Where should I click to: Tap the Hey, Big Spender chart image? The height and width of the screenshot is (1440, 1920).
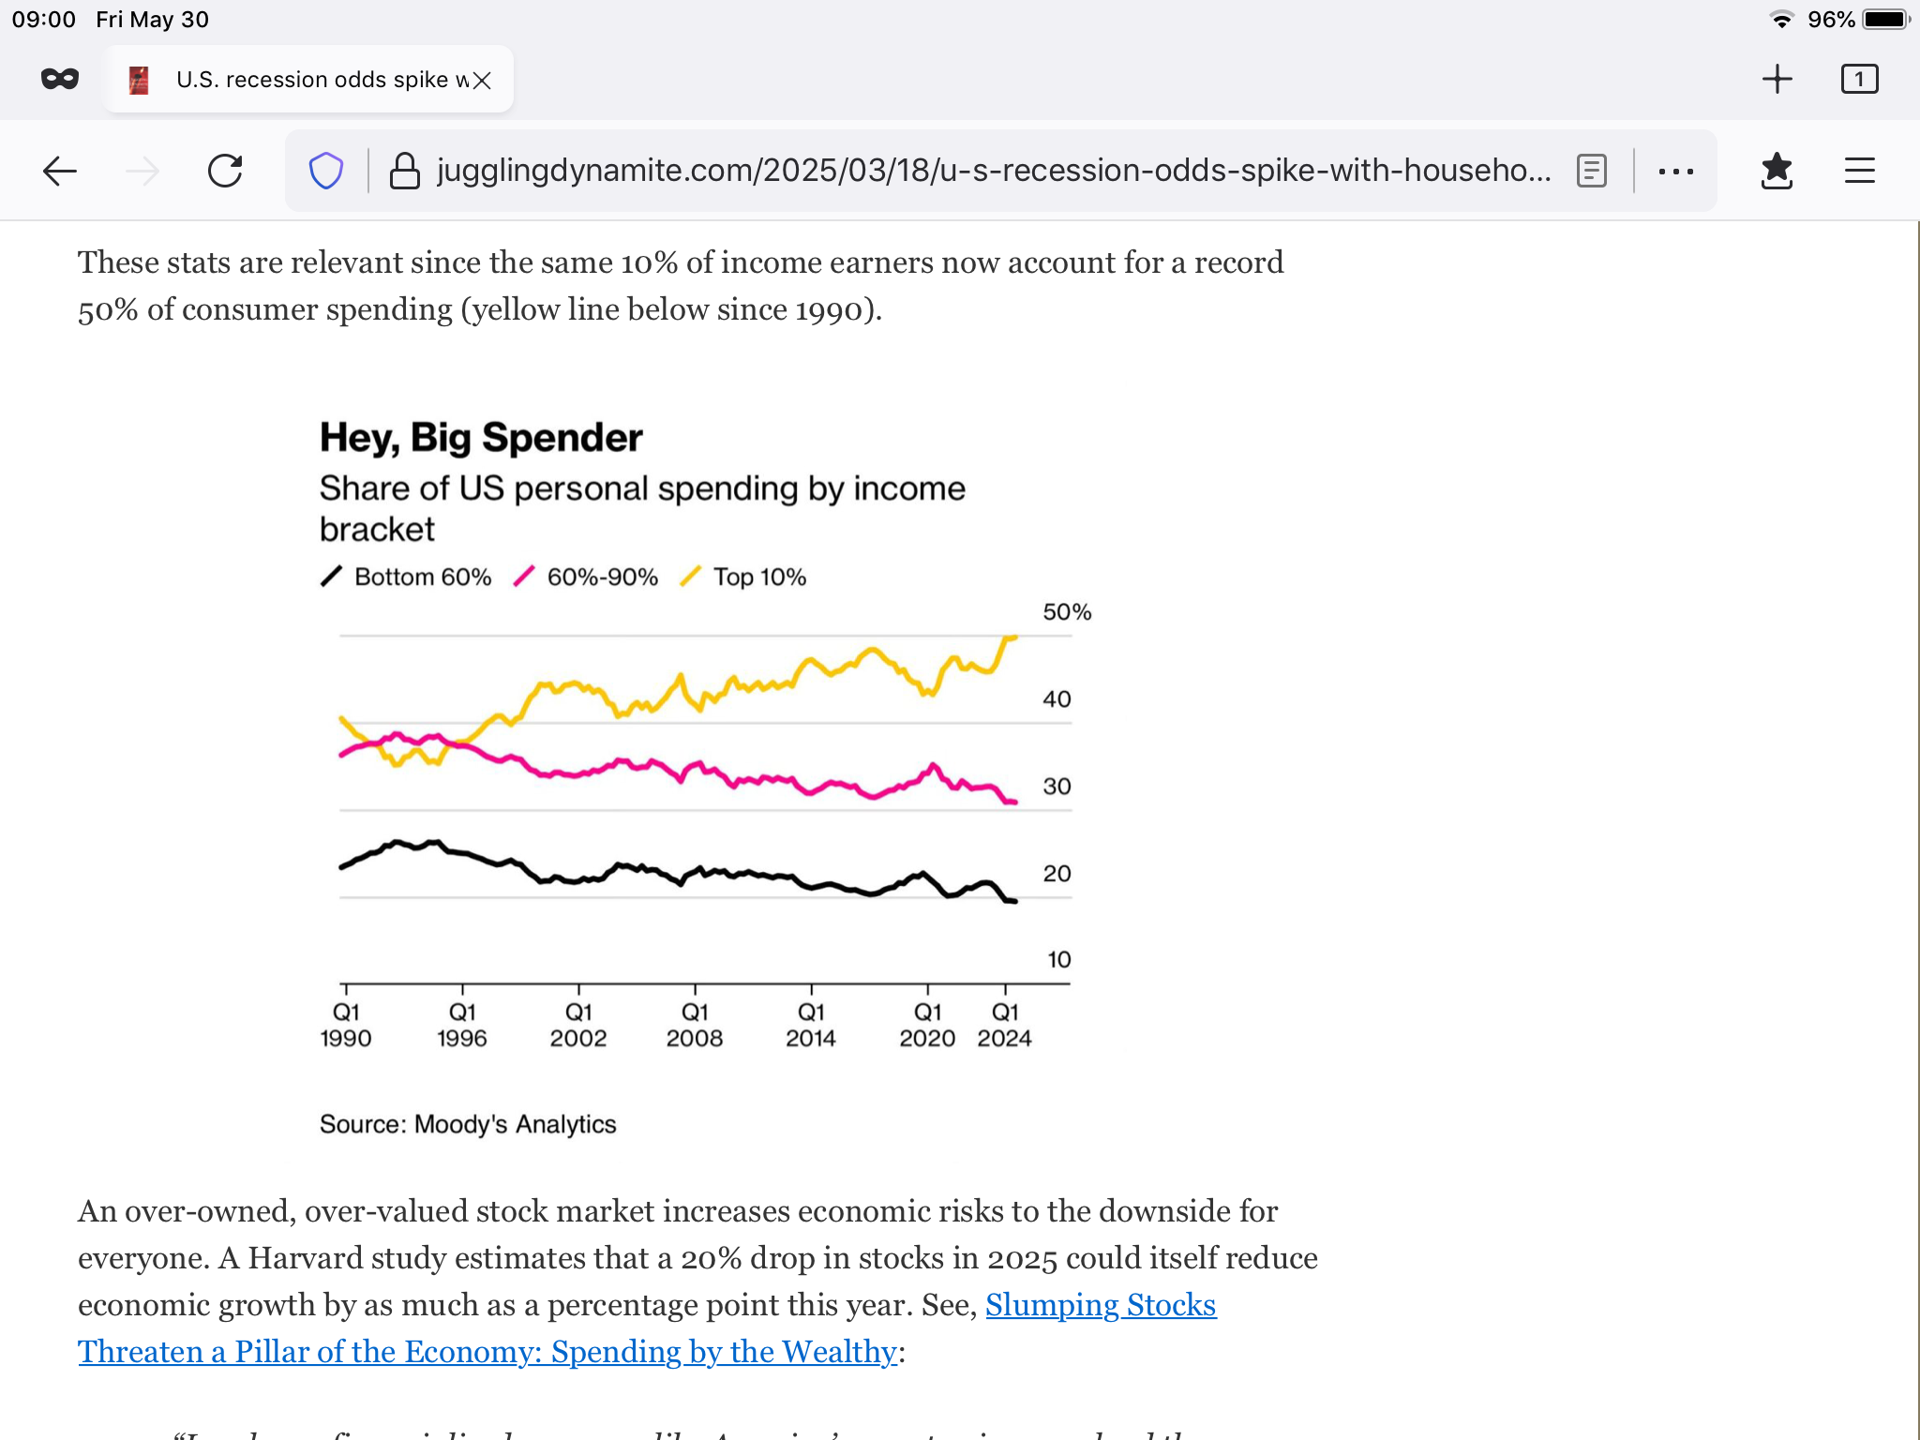[703, 797]
